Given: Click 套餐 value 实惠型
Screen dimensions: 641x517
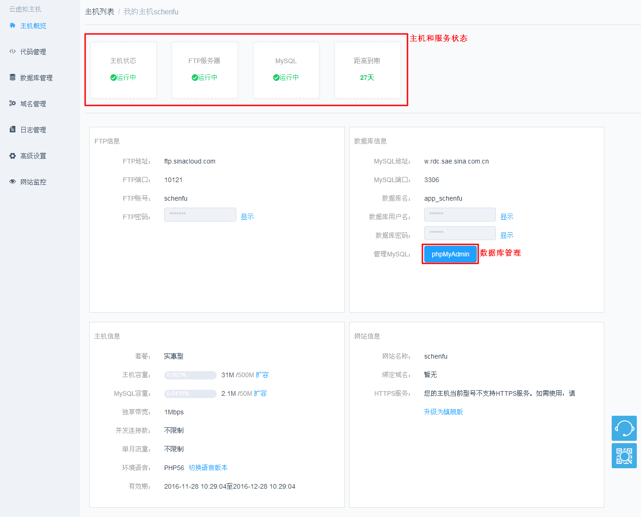Looking at the screenshot, I should click(x=174, y=356).
